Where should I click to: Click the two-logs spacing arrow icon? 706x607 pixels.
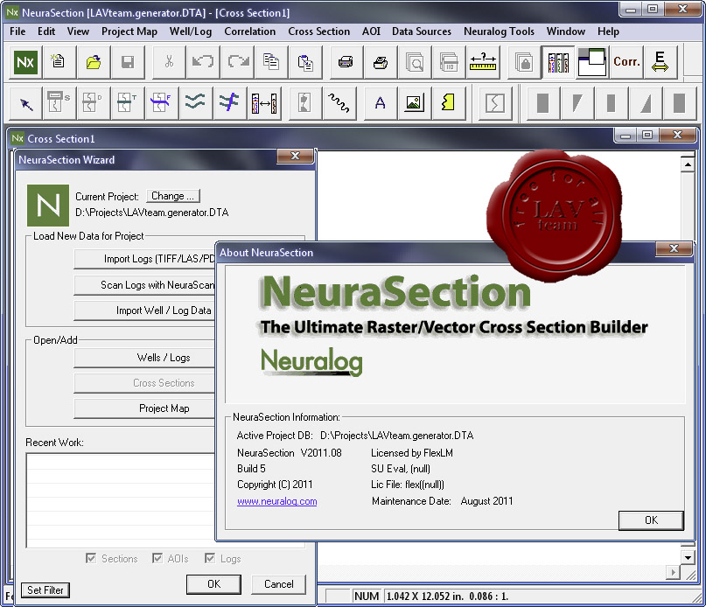(264, 103)
